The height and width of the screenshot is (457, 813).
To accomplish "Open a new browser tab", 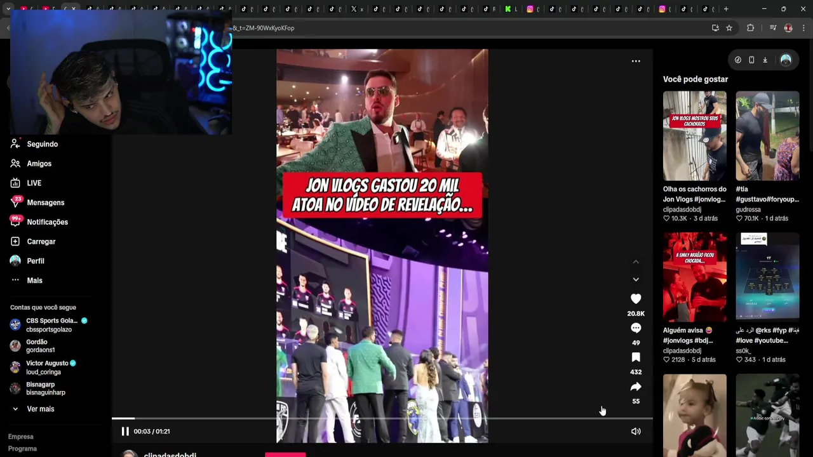I will click(x=726, y=9).
